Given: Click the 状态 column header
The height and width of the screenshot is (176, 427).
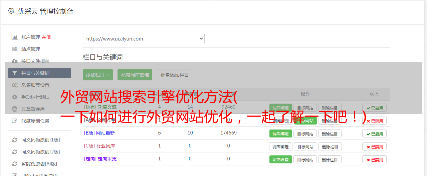Looking at the screenshot, I should pyautogui.click(x=375, y=94).
